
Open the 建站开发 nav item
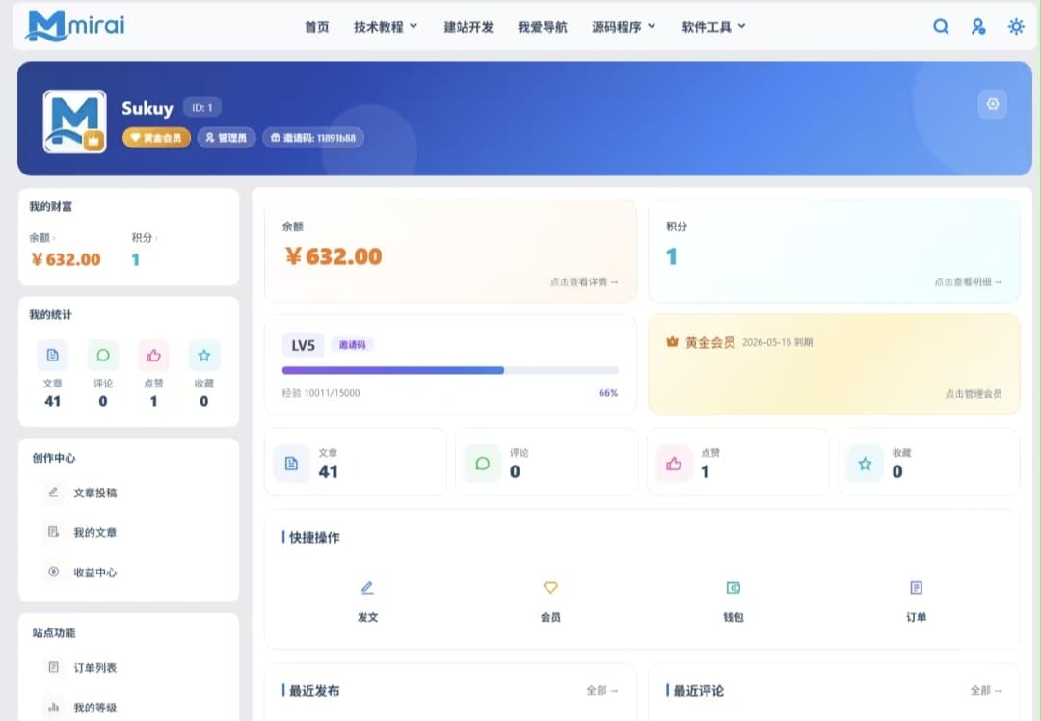pos(468,27)
